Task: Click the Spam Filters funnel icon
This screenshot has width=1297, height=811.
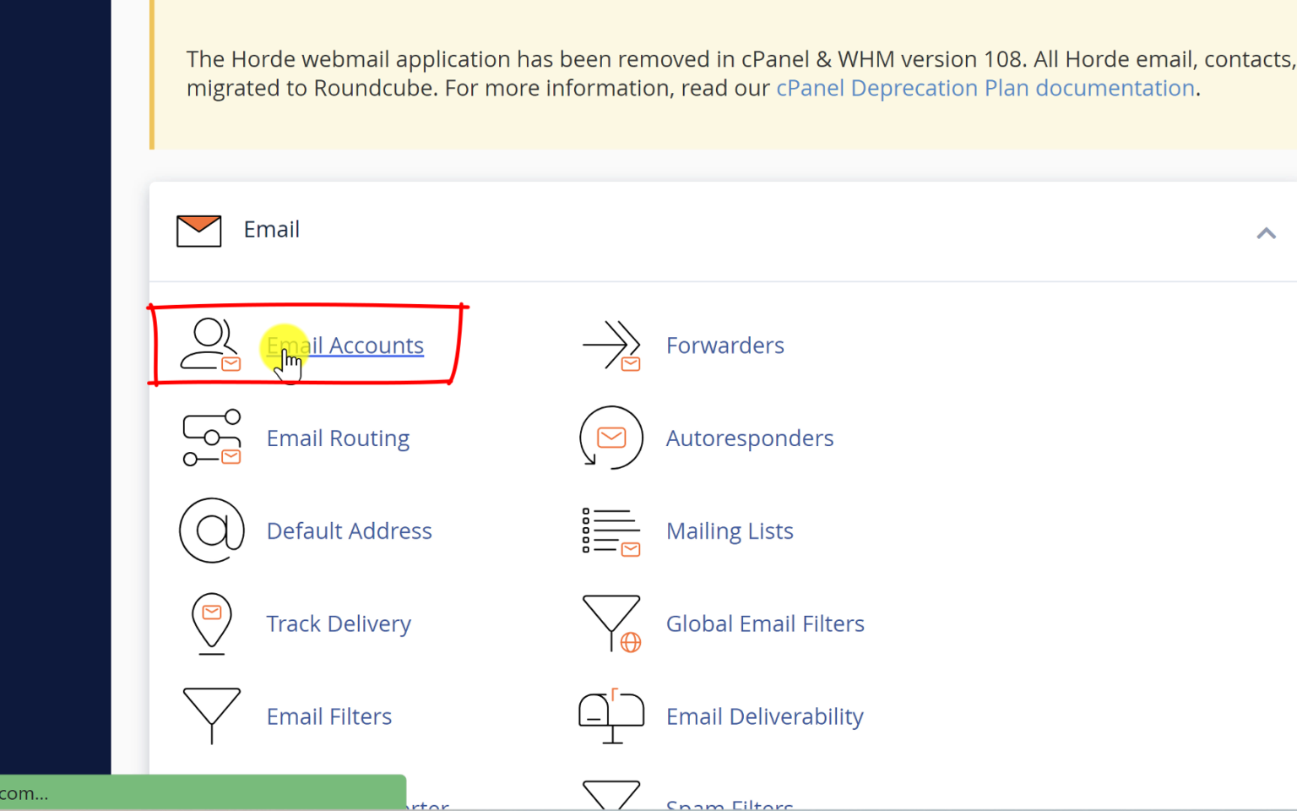Action: [611, 798]
